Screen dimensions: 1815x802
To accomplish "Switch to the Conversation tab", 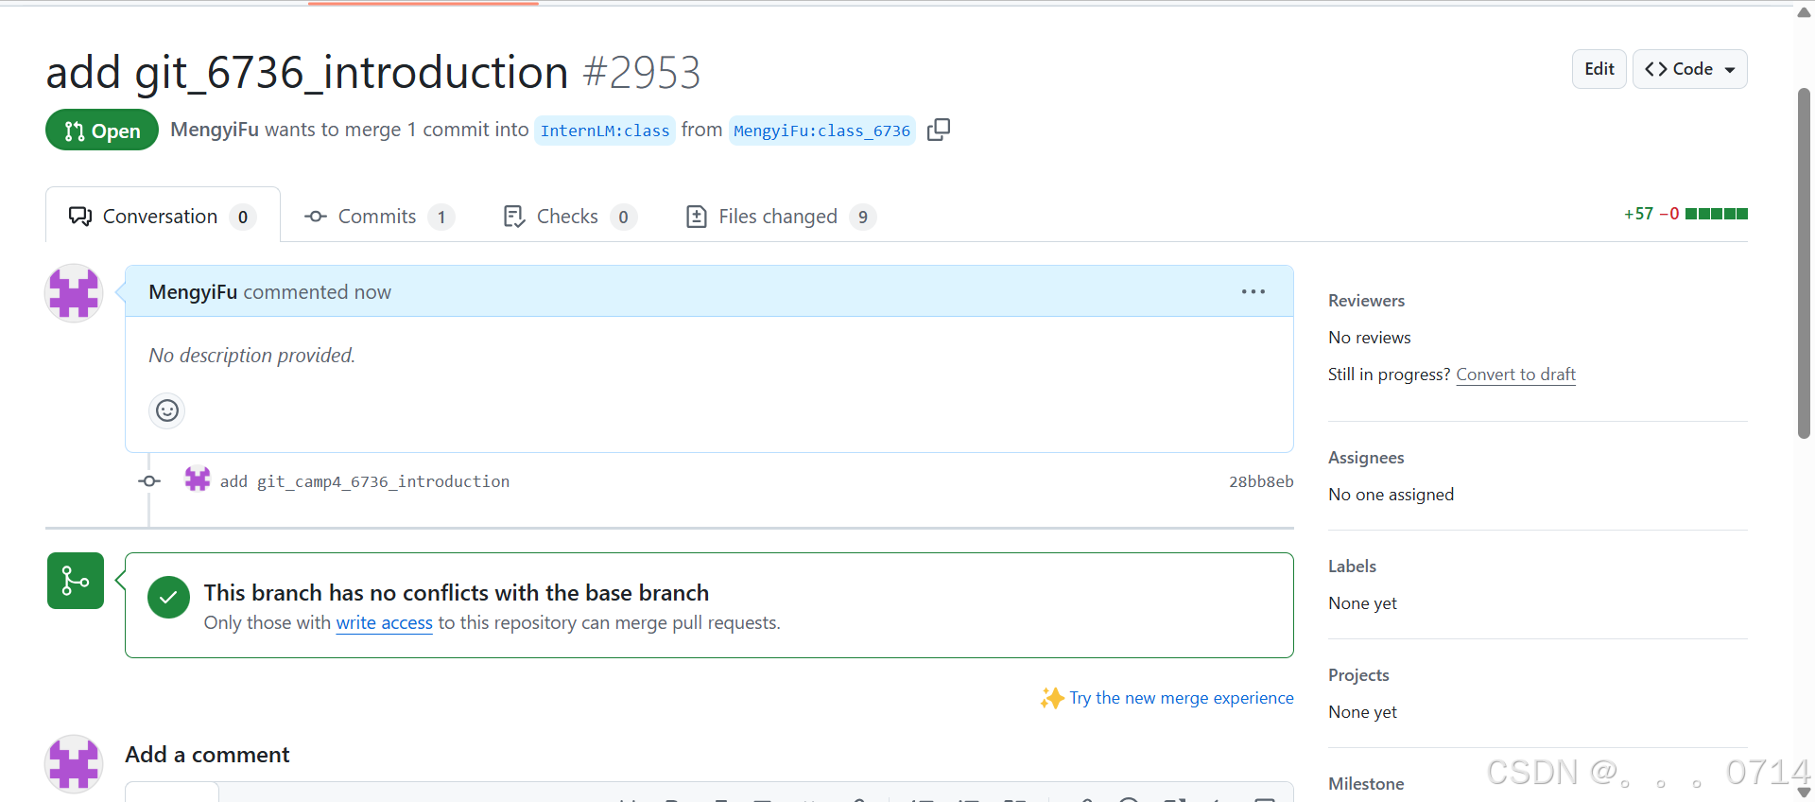I will click(163, 217).
